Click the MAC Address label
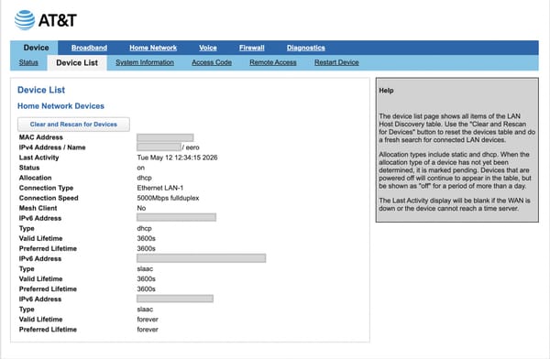Viewport: 550px width, 359px height. pos(41,137)
